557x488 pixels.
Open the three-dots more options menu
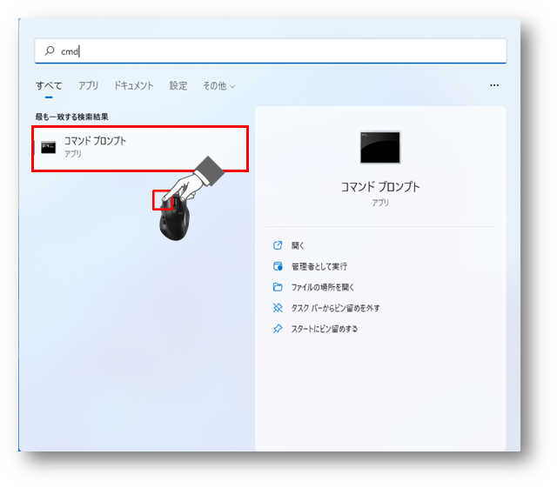tap(494, 85)
